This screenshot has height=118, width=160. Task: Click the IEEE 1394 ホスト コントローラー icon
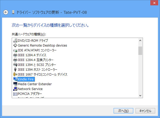(x=15, y=69)
